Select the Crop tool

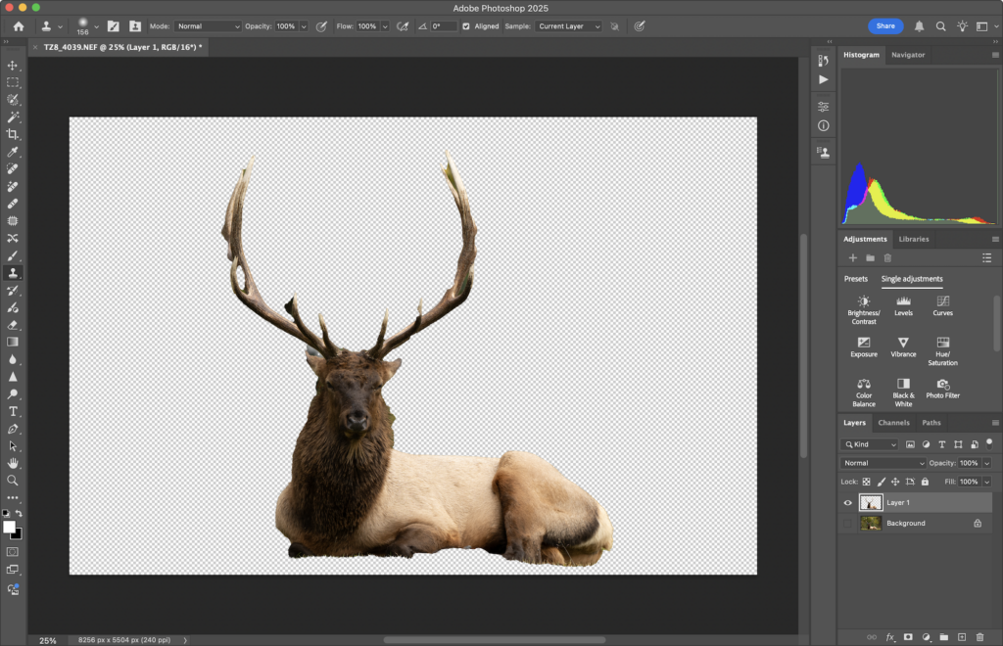[13, 134]
